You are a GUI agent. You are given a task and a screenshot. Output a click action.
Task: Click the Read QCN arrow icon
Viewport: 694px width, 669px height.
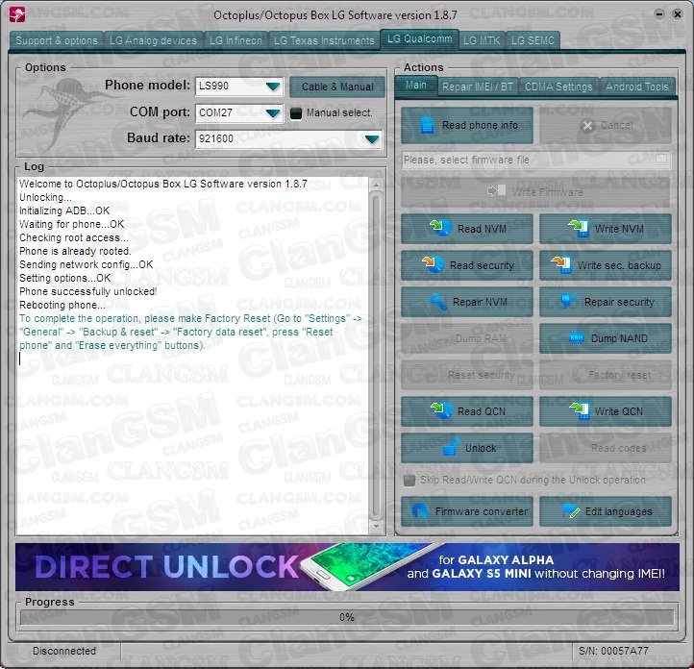440,410
